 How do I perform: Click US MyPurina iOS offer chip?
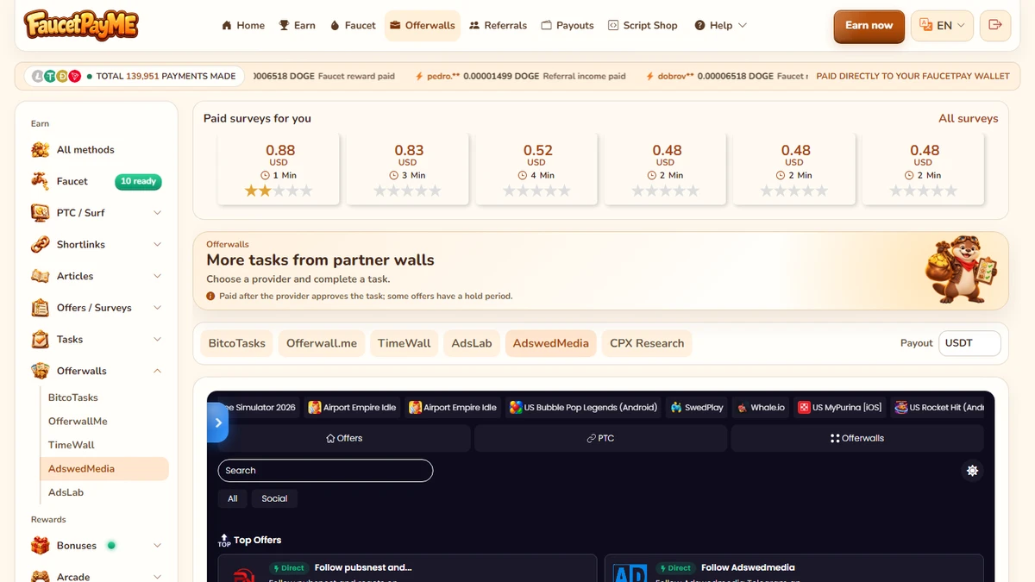[839, 407]
